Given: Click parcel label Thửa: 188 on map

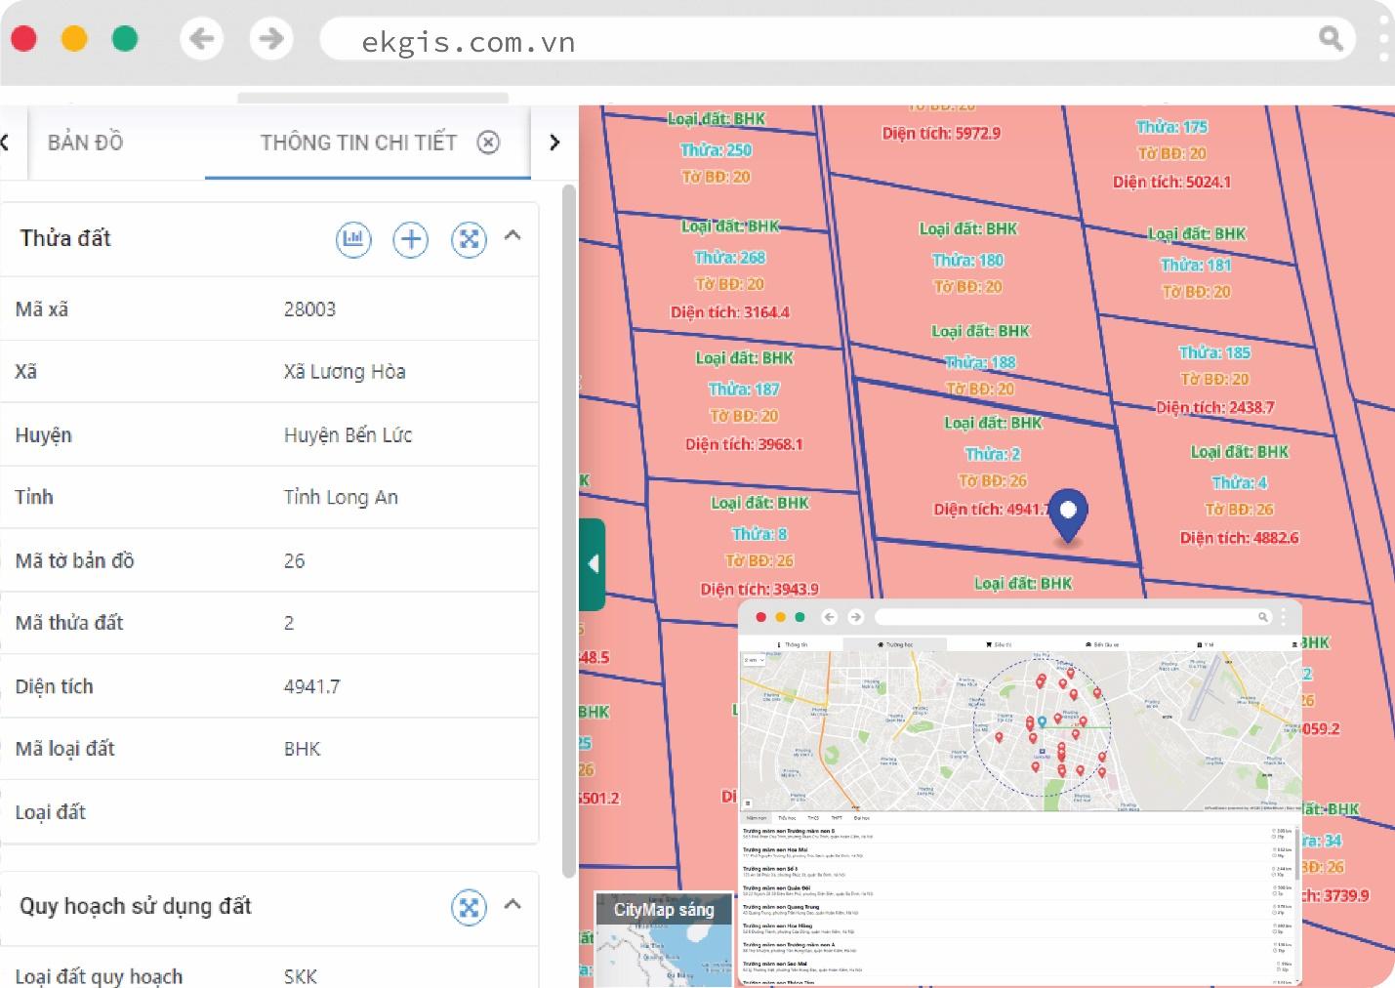Looking at the screenshot, I should pyautogui.click(x=980, y=362).
